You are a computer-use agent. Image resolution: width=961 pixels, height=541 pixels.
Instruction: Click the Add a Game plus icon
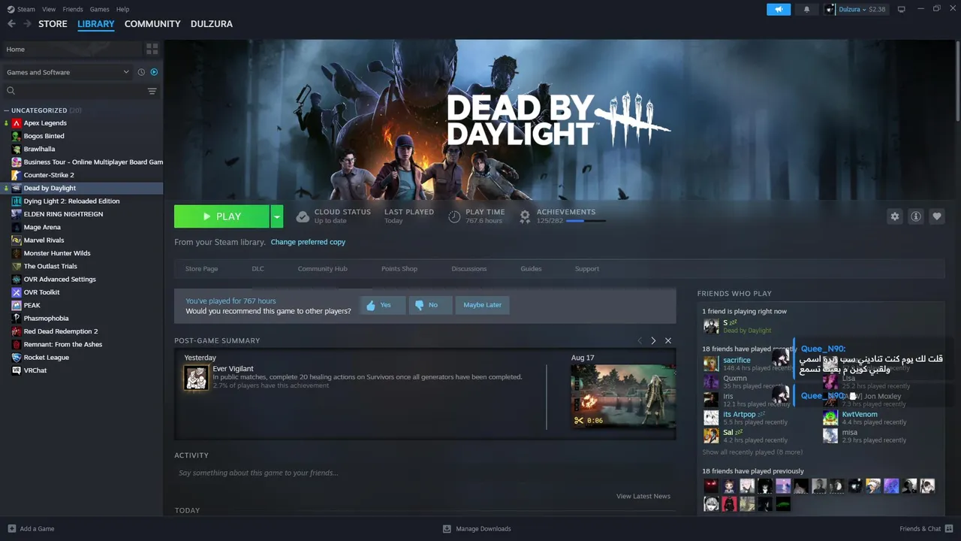(x=11, y=529)
